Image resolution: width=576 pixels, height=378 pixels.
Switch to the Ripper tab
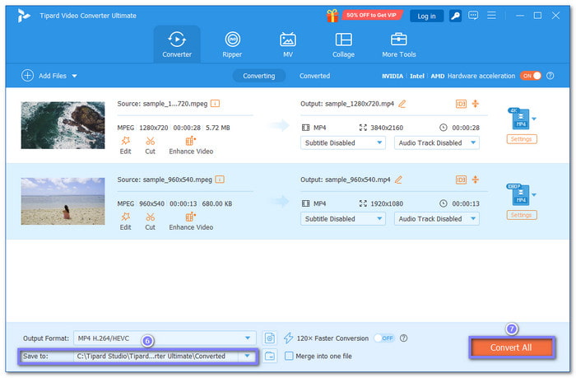tap(232, 44)
